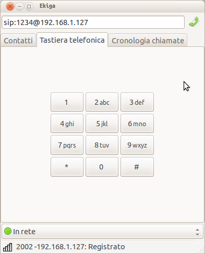Dial digit 1 on keypad

tap(67, 102)
